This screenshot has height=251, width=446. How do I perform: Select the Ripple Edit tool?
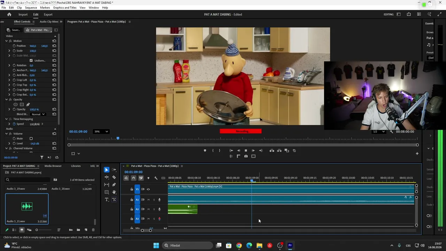(x=107, y=177)
